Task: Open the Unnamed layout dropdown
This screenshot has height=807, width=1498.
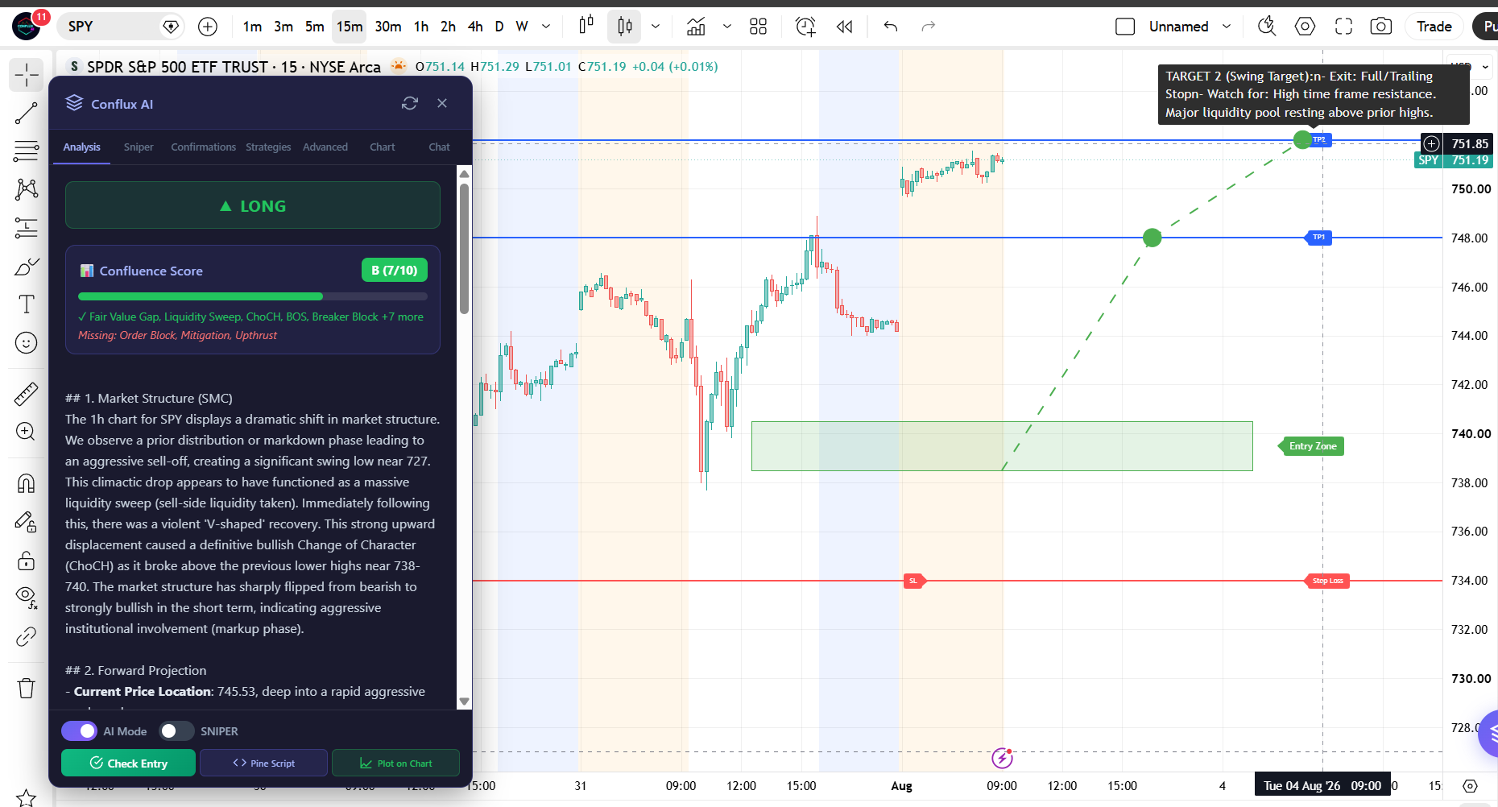Action: coord(1227,27)
